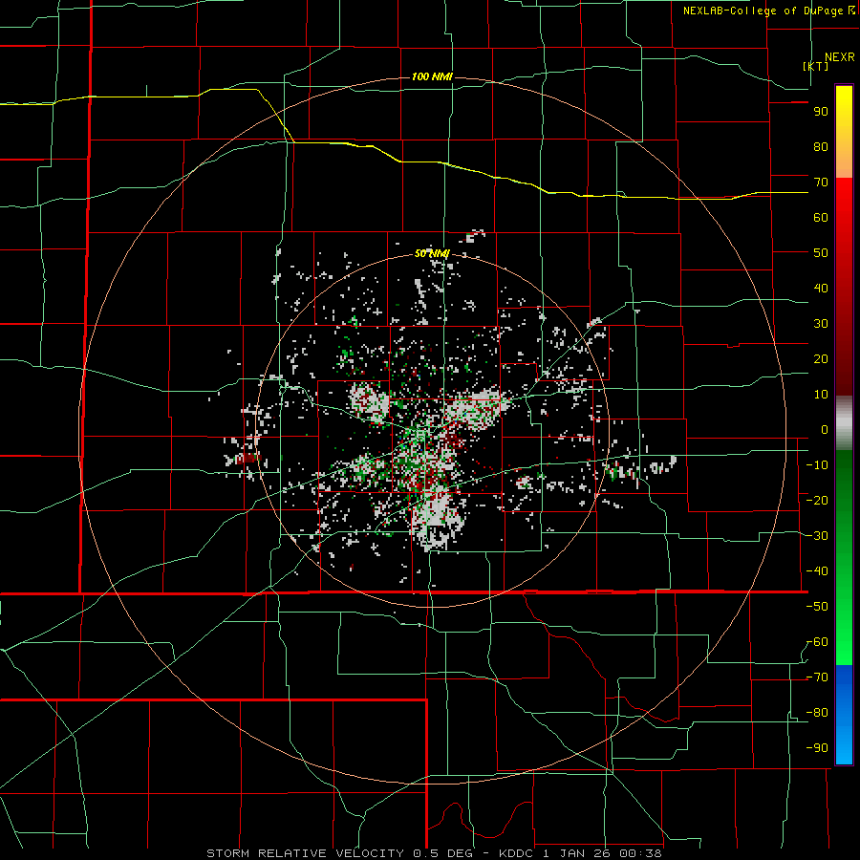Click the 90 value on velocity scale
860x860 pixels.
click(x=821, y=112)
